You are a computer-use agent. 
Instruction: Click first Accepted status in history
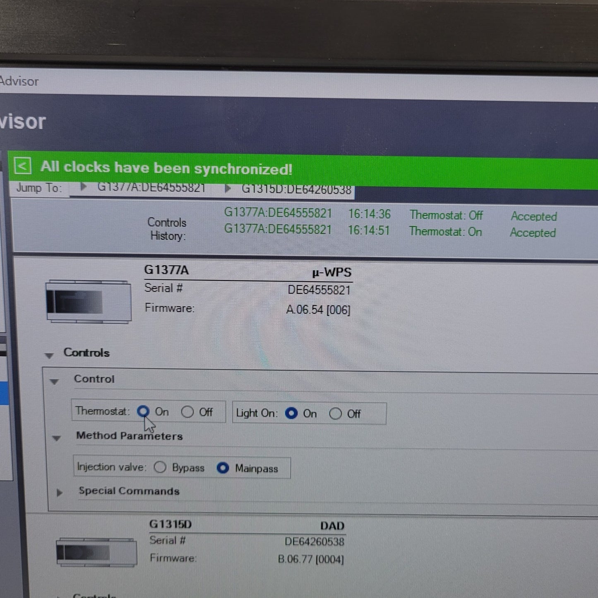(534, 216)
